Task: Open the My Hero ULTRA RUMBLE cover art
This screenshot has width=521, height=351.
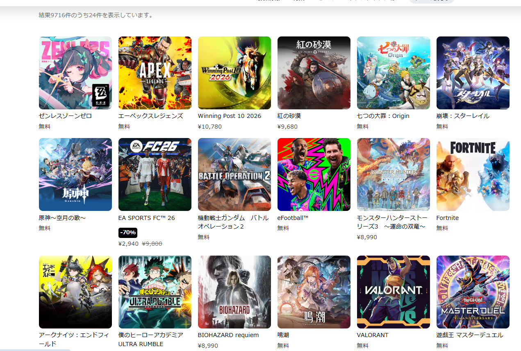Action: (x=155, y=292)
